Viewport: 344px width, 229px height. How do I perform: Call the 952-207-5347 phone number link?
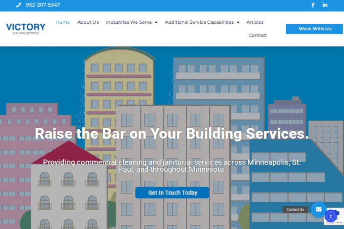(x=43, y=5)
